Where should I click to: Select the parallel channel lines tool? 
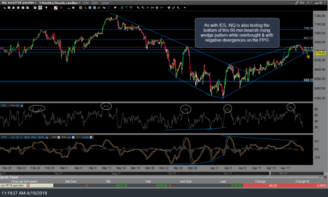coord(131,8)
